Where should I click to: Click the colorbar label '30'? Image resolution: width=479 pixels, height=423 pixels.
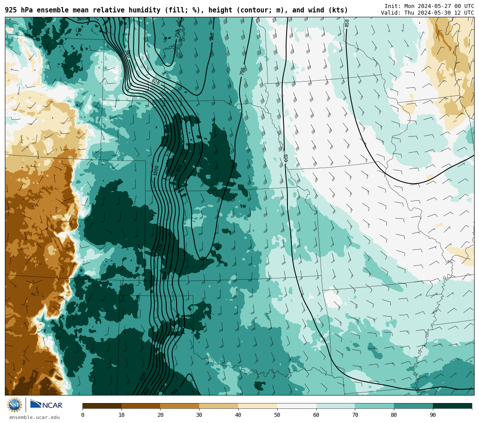199,415
